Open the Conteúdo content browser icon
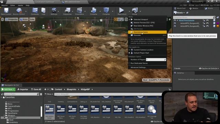Screen dimensions: 220x124 [x=35, y=11]
